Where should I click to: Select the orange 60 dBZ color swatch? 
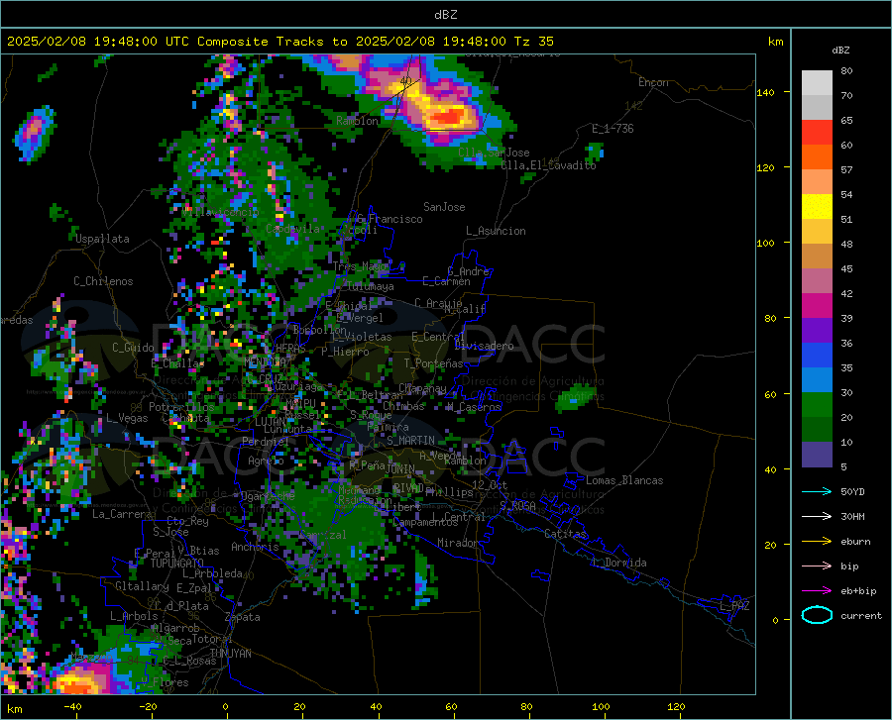click(817, 156)
